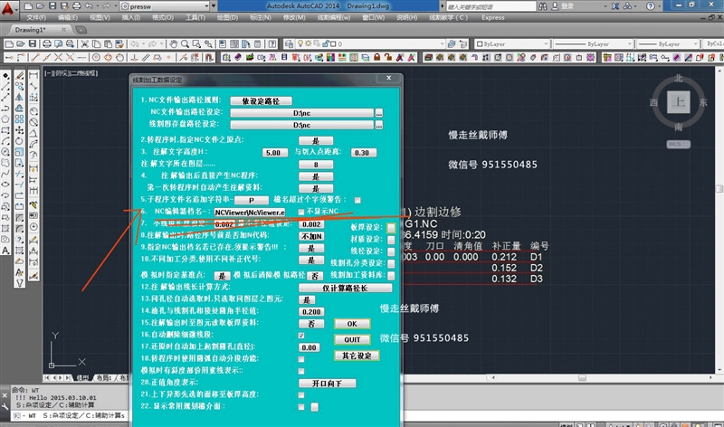Viewport: 724px width, 427px height.
Task: Click the East (东) label on ViewCube compass
Action: tap(702, 104)
